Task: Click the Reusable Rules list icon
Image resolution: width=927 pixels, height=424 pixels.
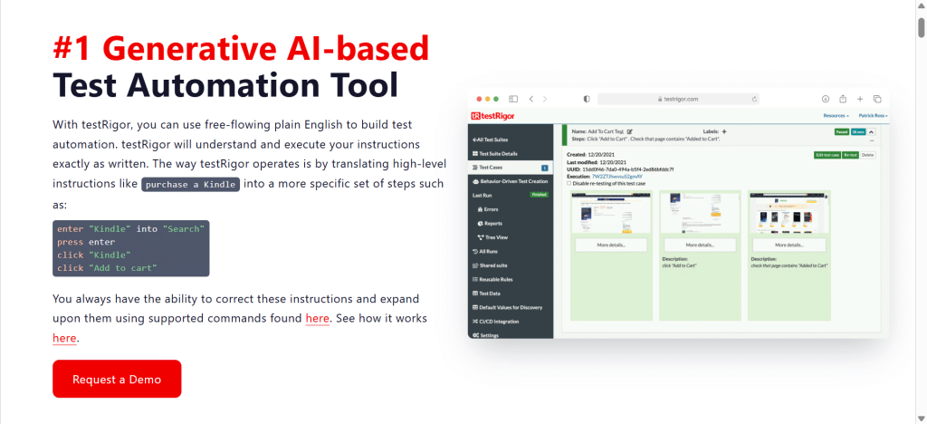Action: (x=475, y=279)
